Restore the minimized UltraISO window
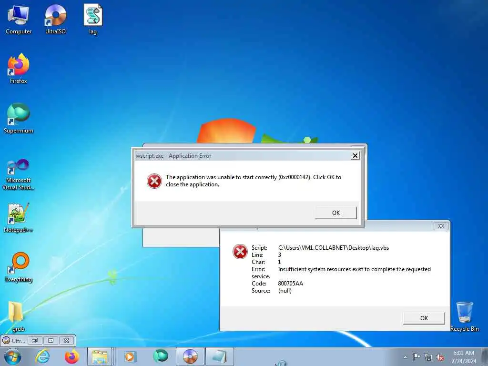This screenshot has width=488, height=366. 35,340
